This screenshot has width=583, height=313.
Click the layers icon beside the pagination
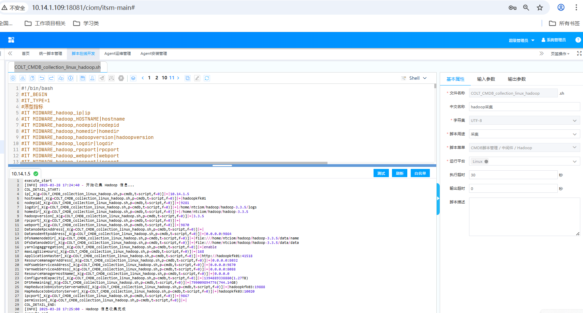[133, 78]
